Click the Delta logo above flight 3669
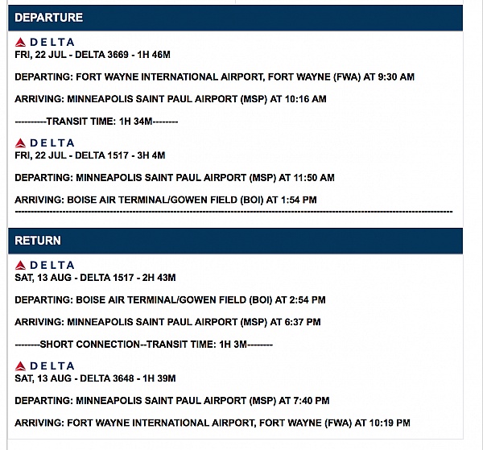This screenshot has height=450, width=483. point(45,42)
